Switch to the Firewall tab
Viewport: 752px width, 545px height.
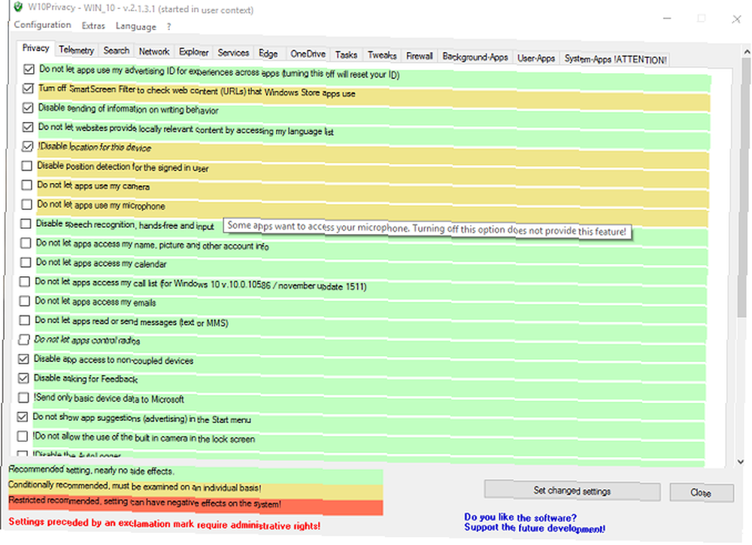point(419,56)
